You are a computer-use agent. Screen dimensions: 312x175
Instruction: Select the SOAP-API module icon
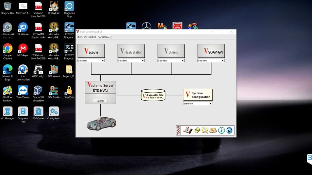tap(211, 51)
